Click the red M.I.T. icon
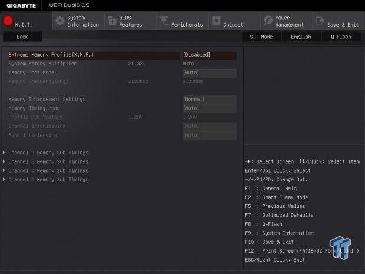365x274 pixels. (8, 21)
